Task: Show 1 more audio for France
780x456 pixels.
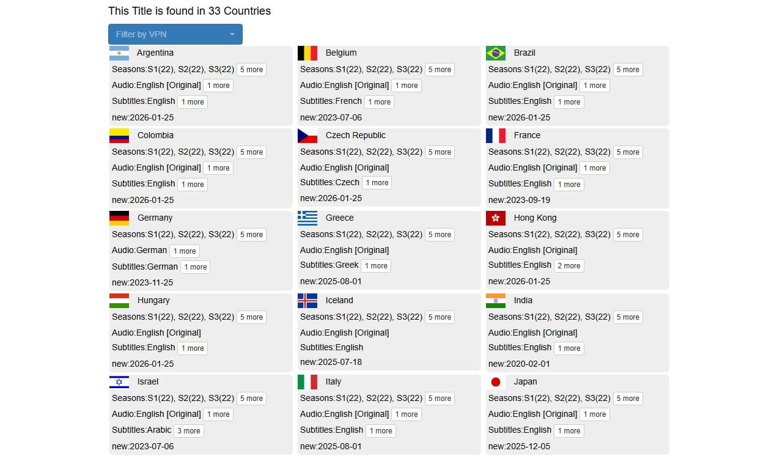Action: [x=595, y=168]
